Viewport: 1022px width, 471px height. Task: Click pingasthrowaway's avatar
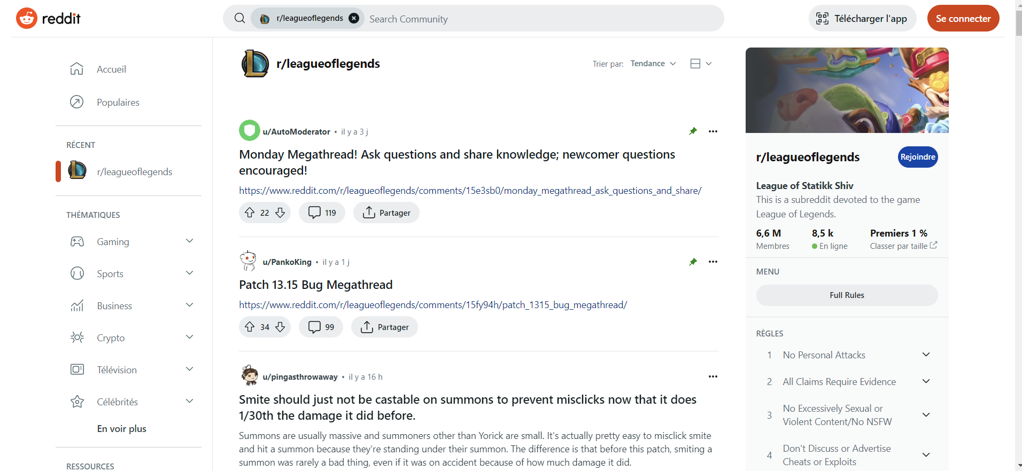tap(249, 375)
